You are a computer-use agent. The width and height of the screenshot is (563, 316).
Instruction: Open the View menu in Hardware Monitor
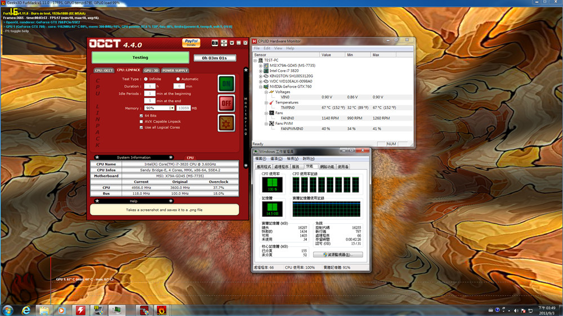coord(278,48)
